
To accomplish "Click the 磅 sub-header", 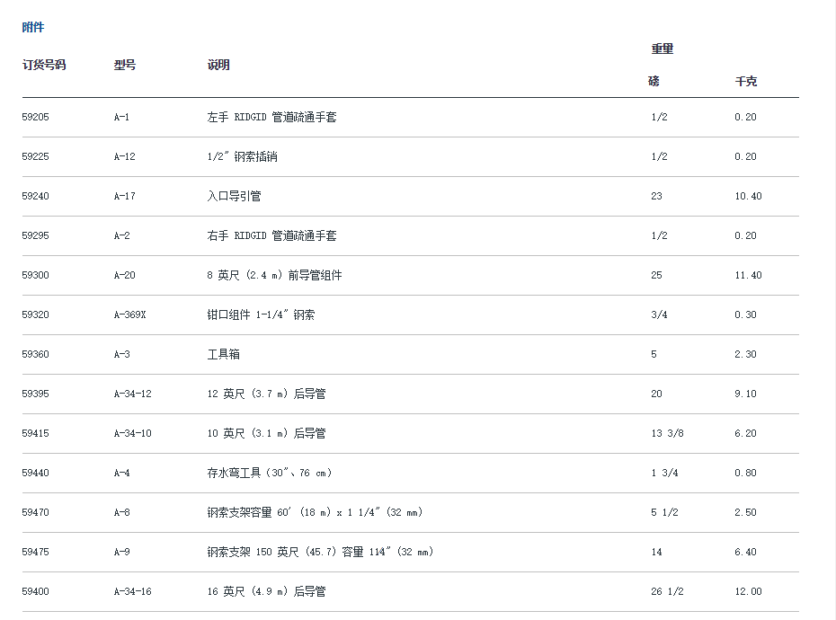I will [654, 81].
